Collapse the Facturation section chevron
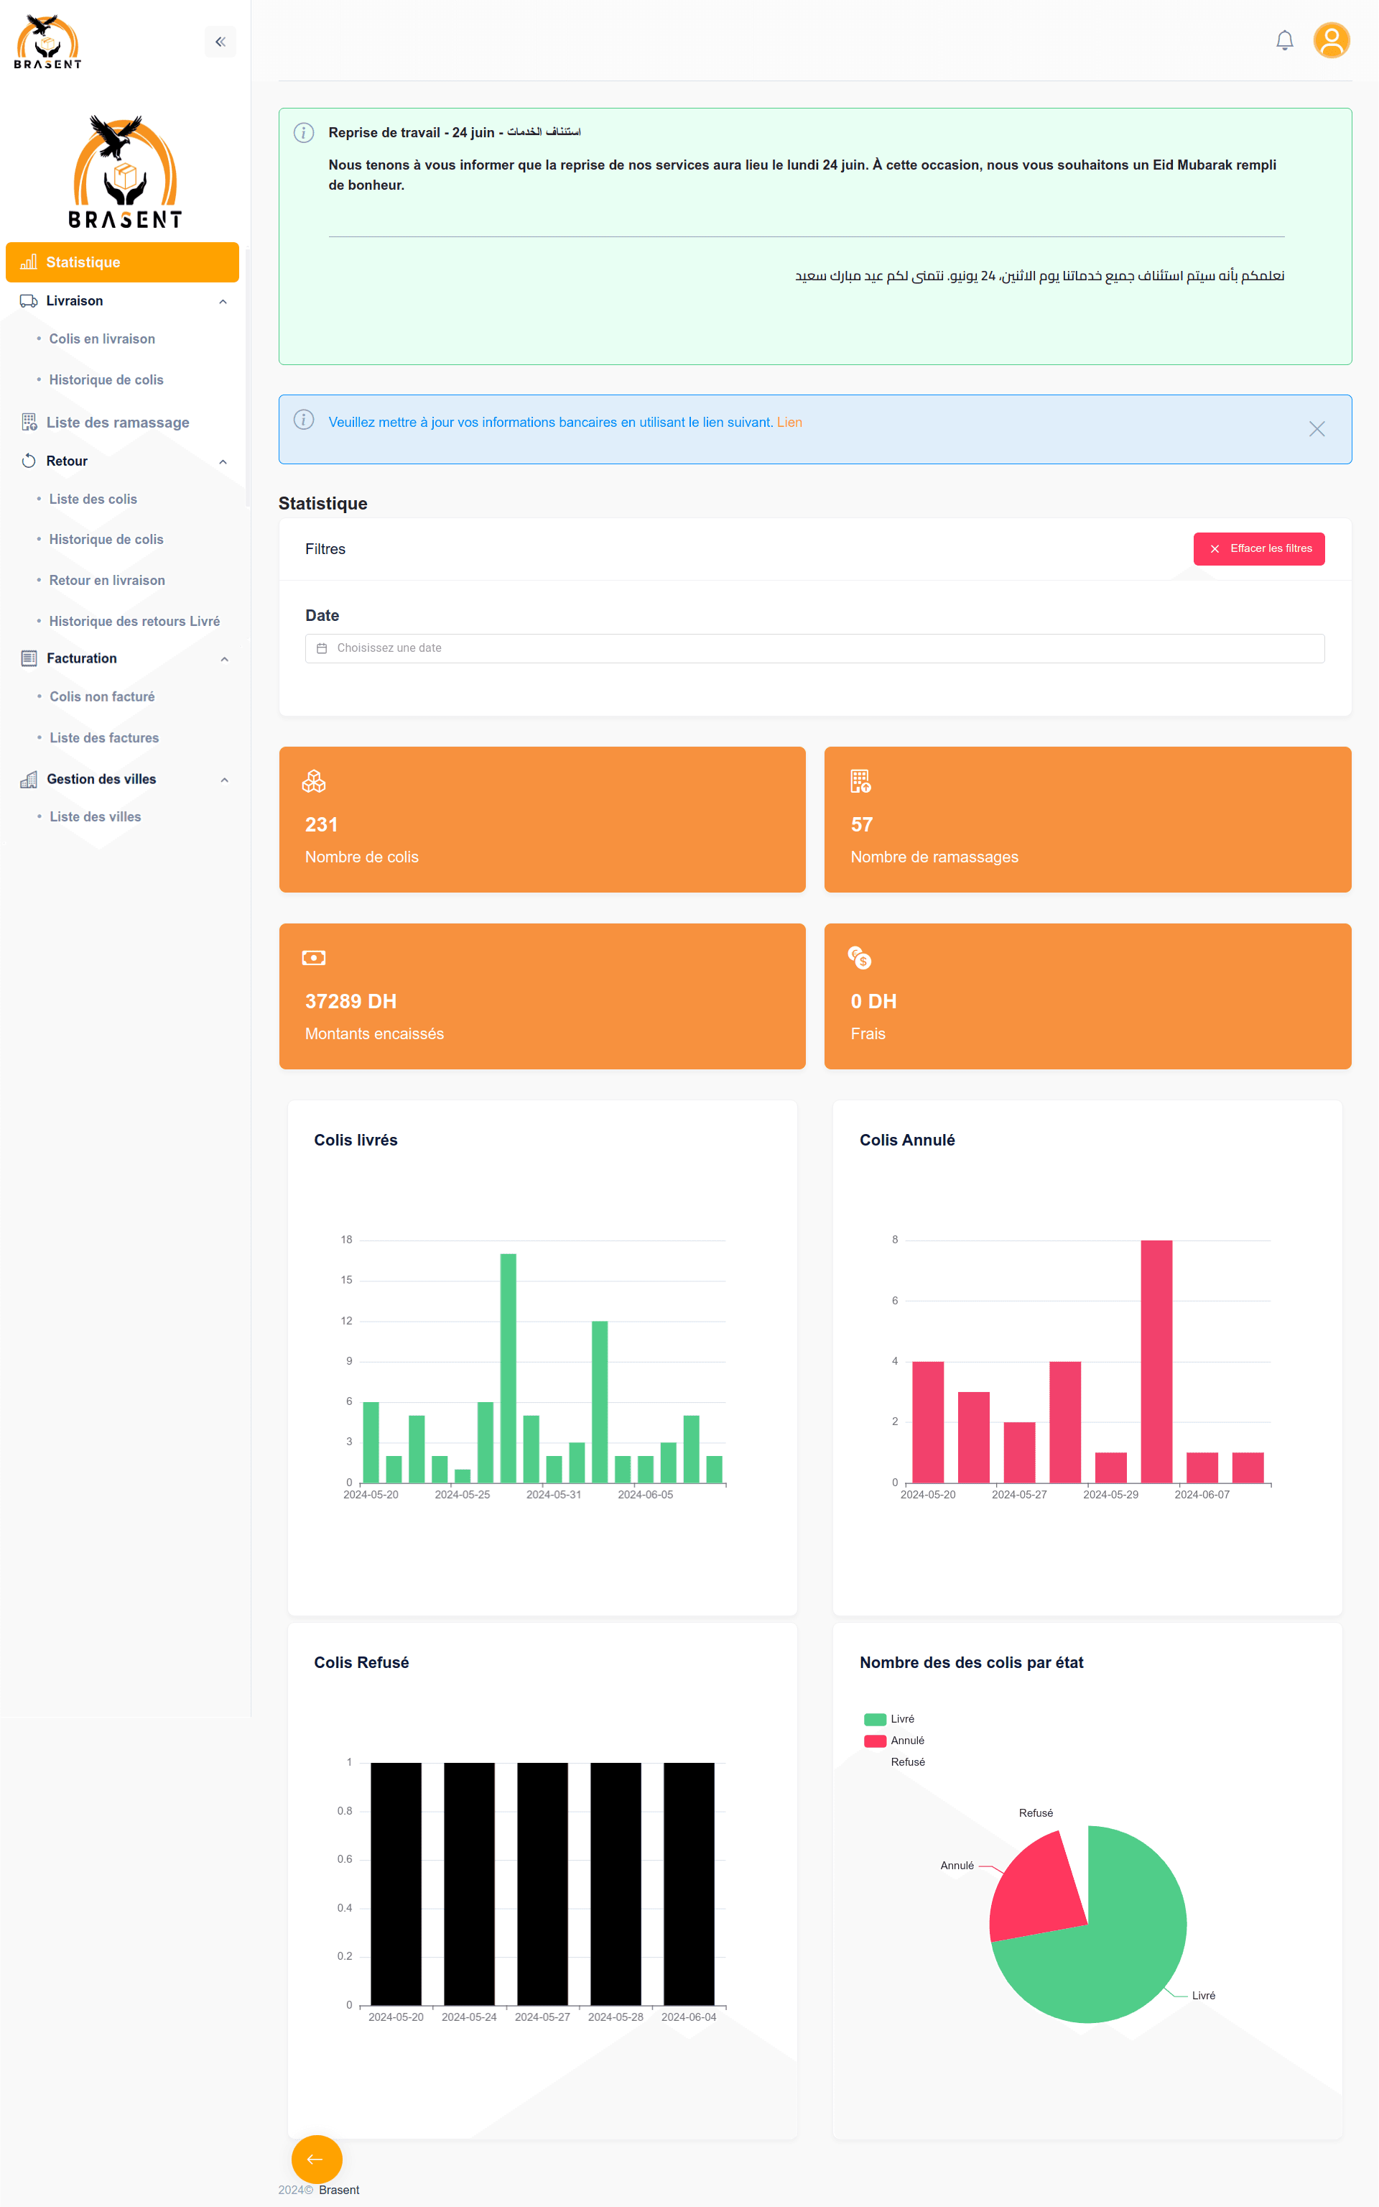Image resolution: width=1379 pixels, height=2207 pixels. tap(224, 660)
